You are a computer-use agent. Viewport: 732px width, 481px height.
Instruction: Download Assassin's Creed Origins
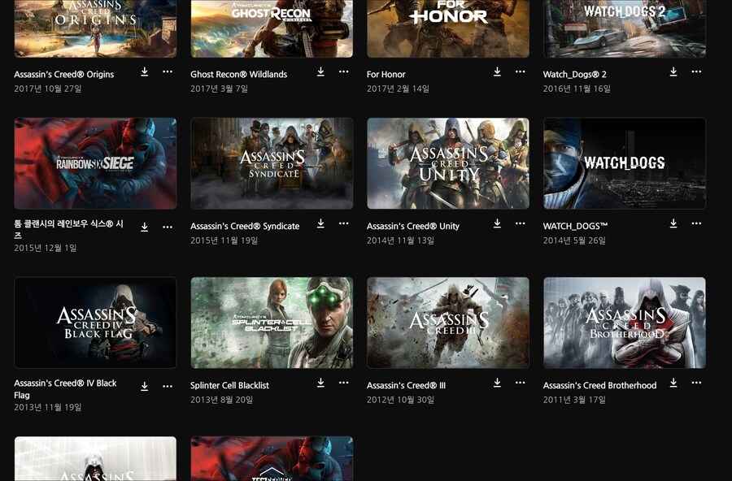pos(145,72)
